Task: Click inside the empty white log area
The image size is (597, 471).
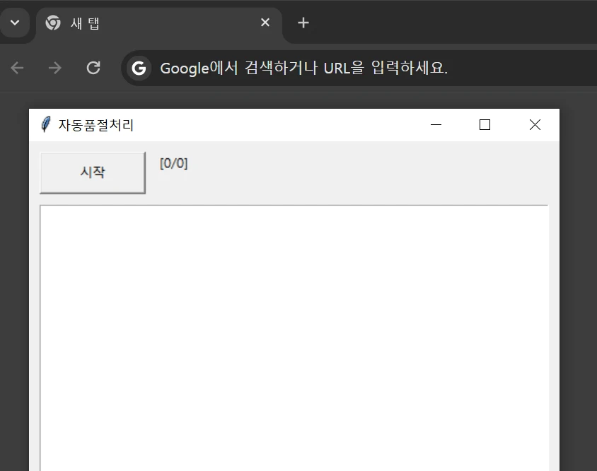Action: (294, 332)
